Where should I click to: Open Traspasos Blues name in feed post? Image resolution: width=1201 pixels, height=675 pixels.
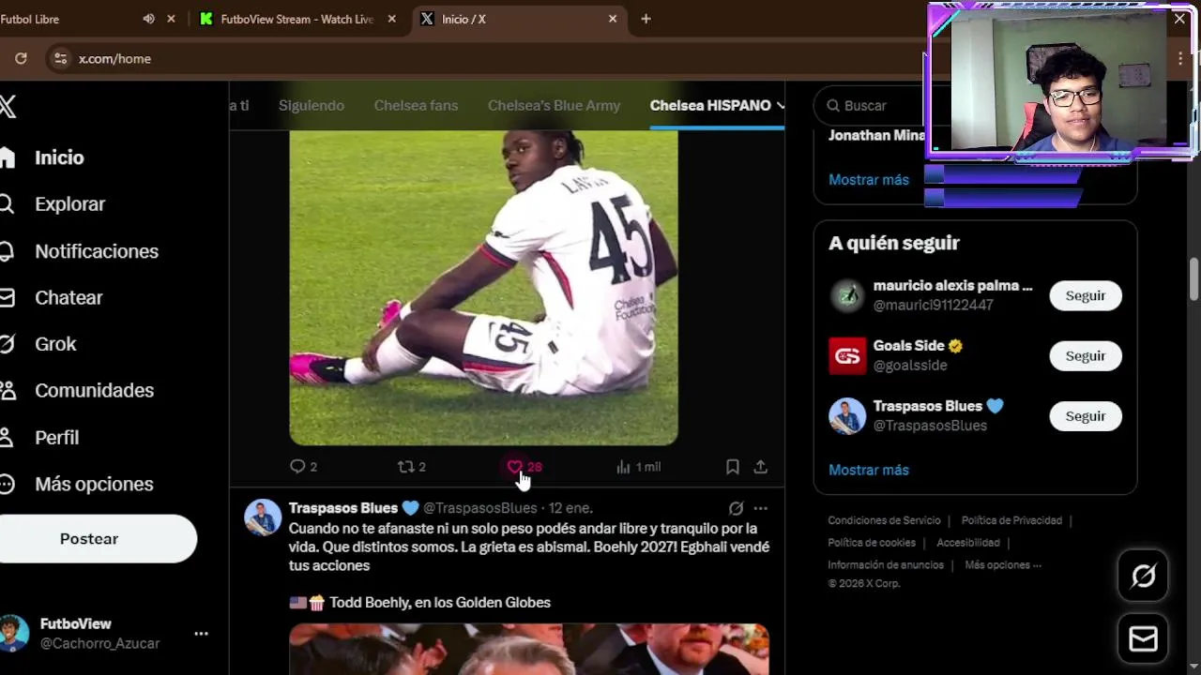pyautogui.click(x=343, y=508)
